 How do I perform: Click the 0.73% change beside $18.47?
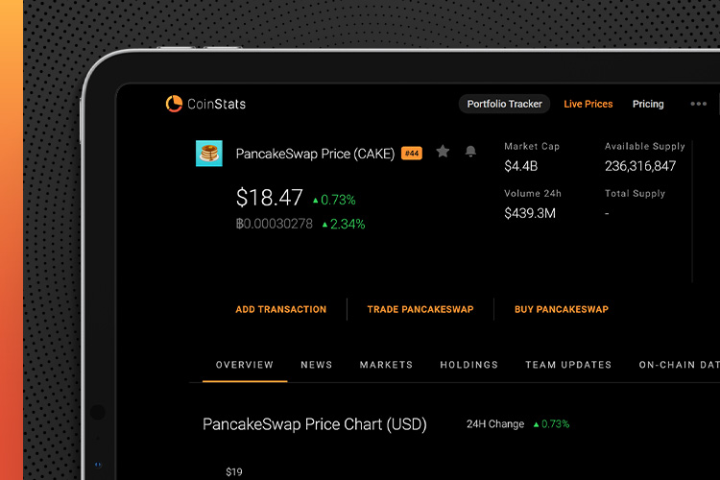click(334, 200)
